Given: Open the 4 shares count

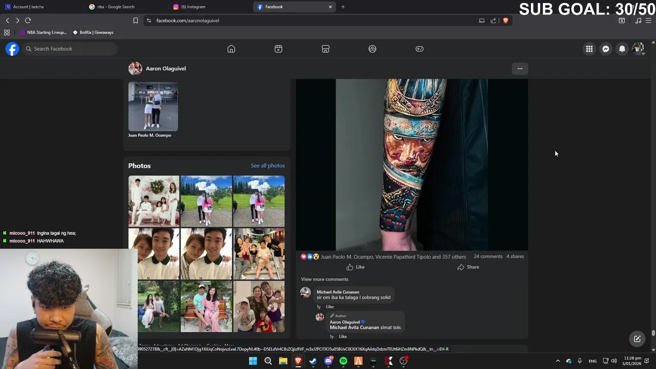Looking at the screenshot, I should tap(515, 256).
